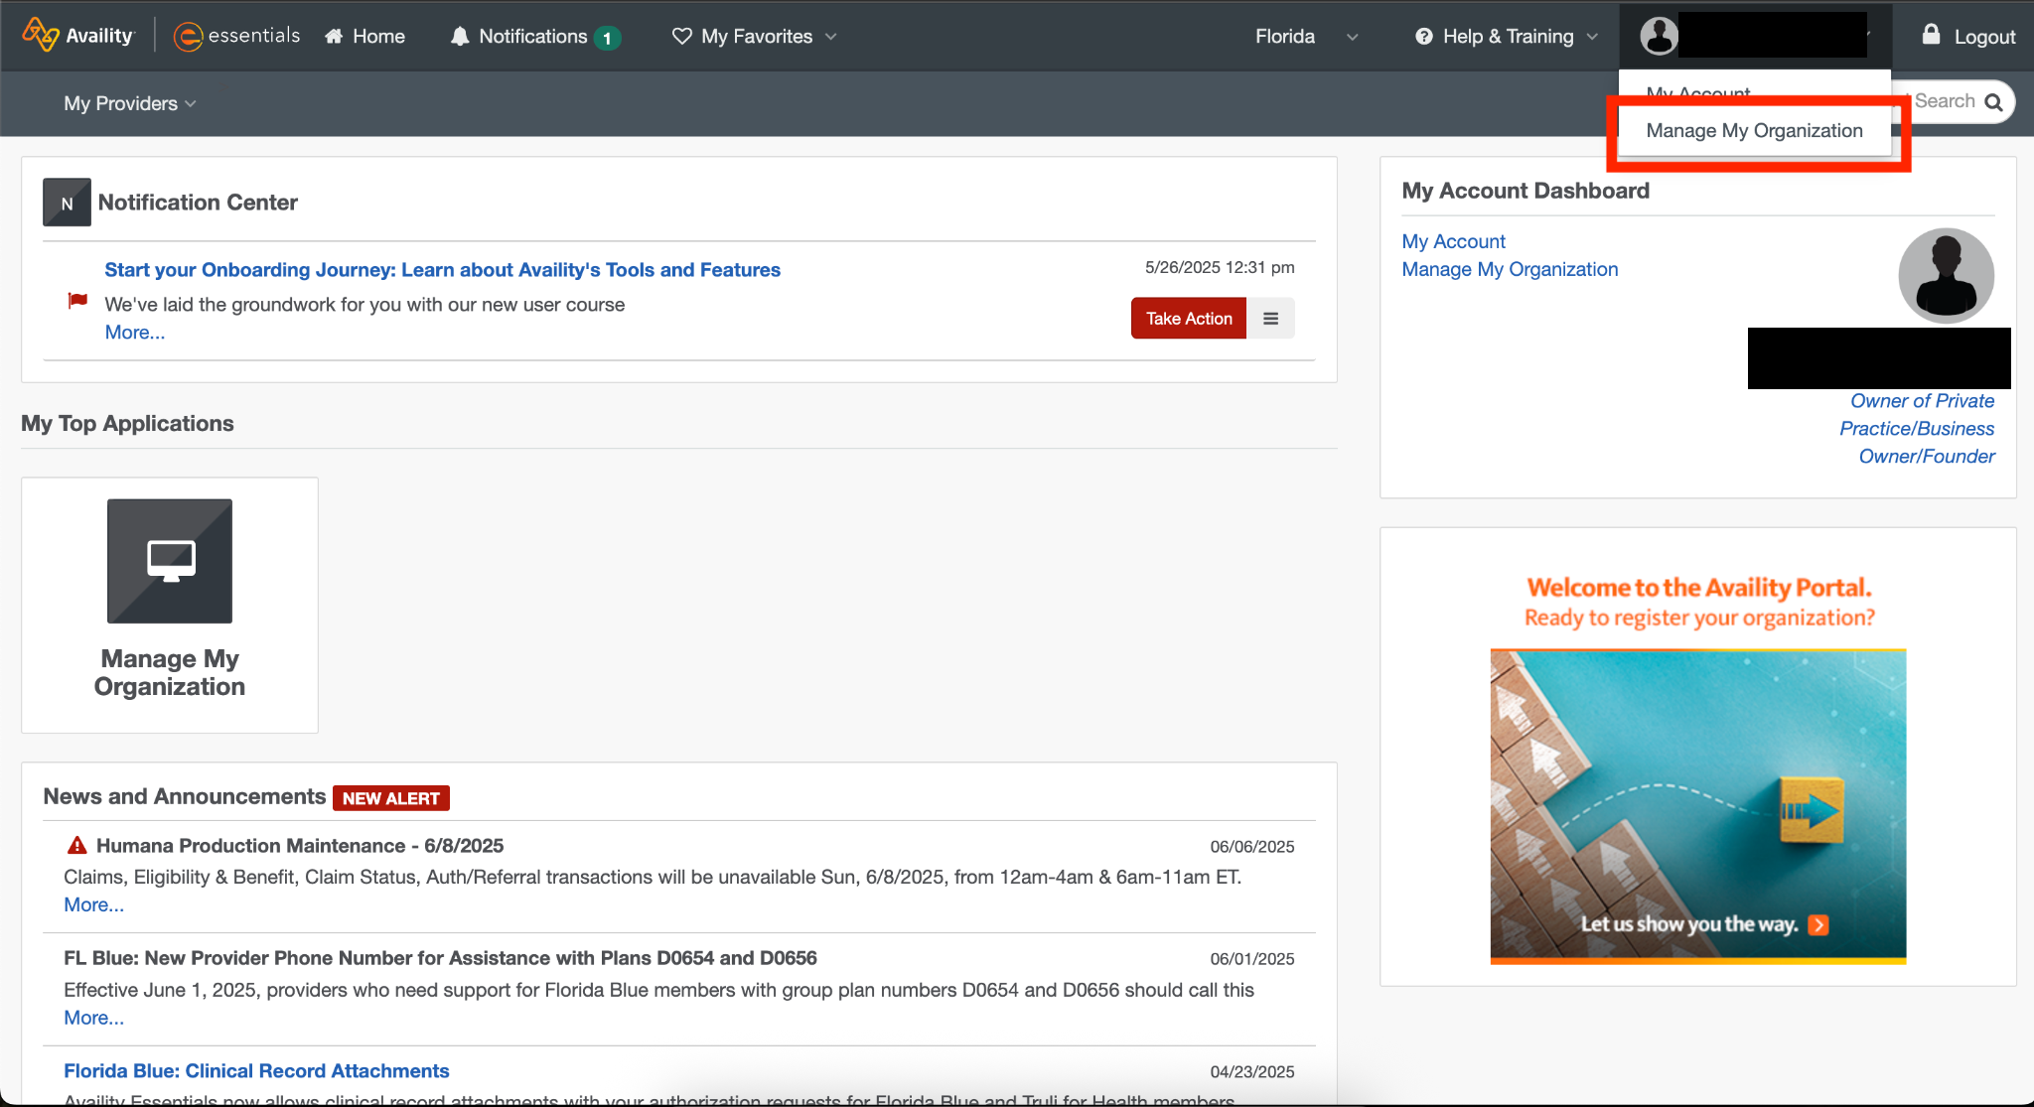Click the dashboard profile avatar picture
Image resolution: width=2034 pixels, height=1107 pixels.
tap(1946, 276)
